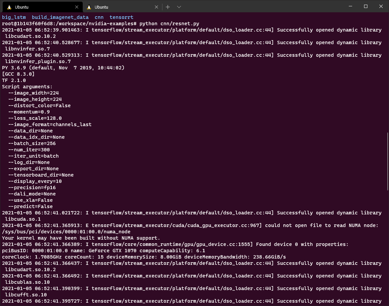Click the --image_width=224 argument

coord(34,93)
